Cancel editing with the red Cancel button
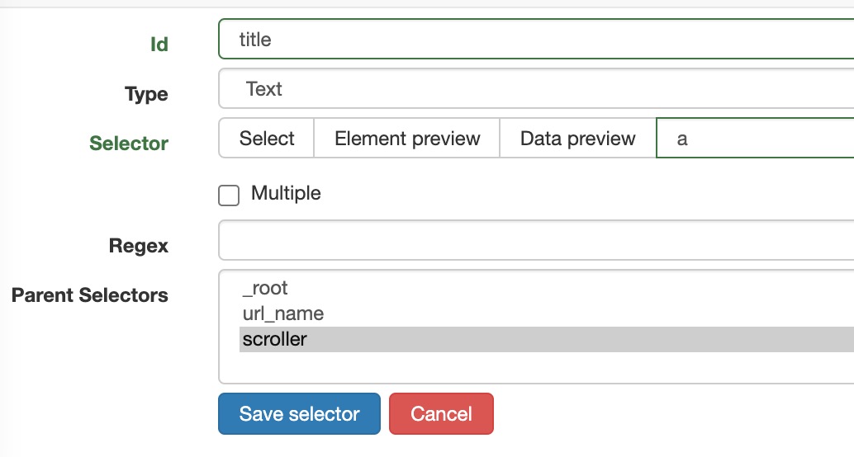The height and width of the screenshot is (457, 854). (441, 414)
